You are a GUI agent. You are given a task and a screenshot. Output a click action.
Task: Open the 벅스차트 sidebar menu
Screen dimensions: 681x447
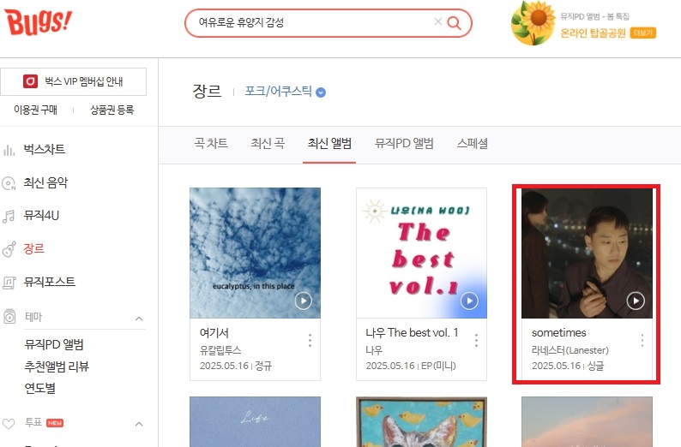pos(45,150)
